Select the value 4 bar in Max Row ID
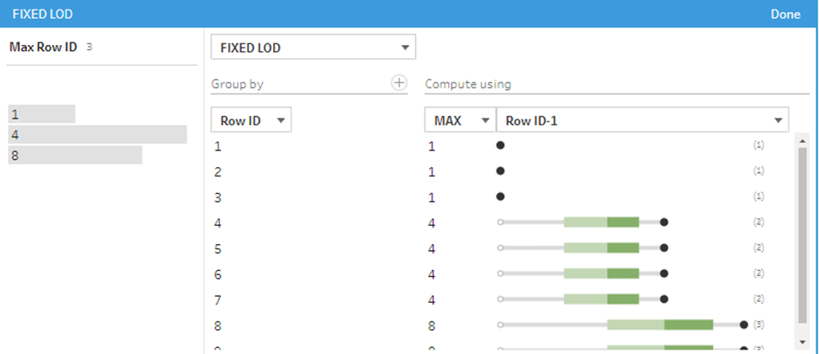 pos(97,134)
